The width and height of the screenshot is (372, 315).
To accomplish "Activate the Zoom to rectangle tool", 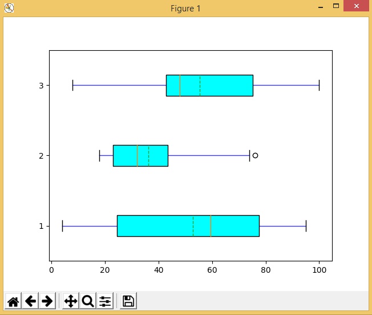I will [88, 301].
